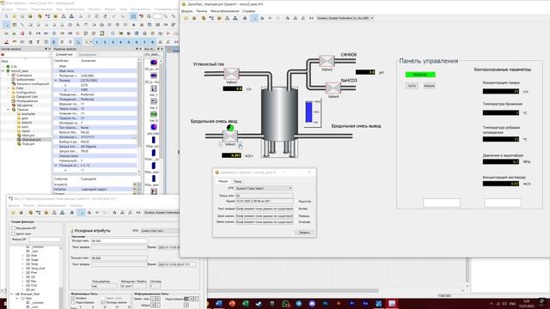Click the Valve4 symbol near NaHCO3
Screen dimensions: 550x309
[x=333, y=88]
